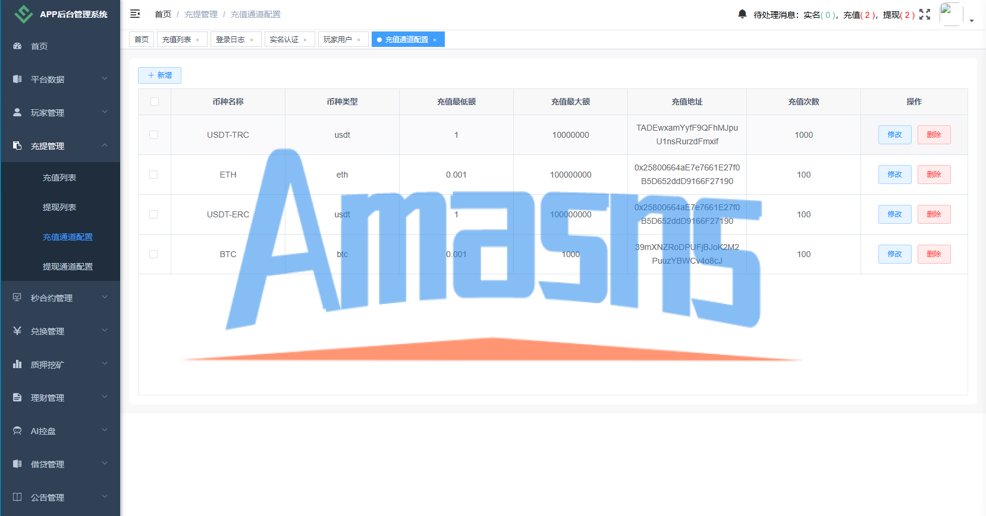Collapse the 充提管理 menu chevron
This screenshot has height=516, width=986.
point(105,145)
